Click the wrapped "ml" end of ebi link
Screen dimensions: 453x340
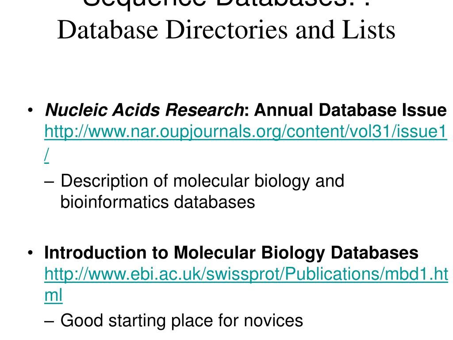[x=54, y=295]
